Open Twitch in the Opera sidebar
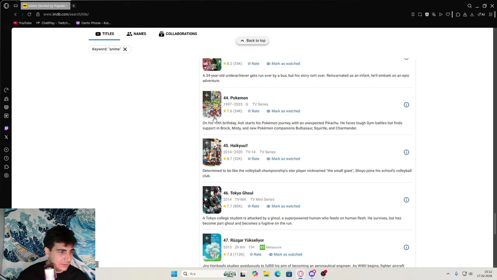 pyautogui.click(x=6, y=128)
